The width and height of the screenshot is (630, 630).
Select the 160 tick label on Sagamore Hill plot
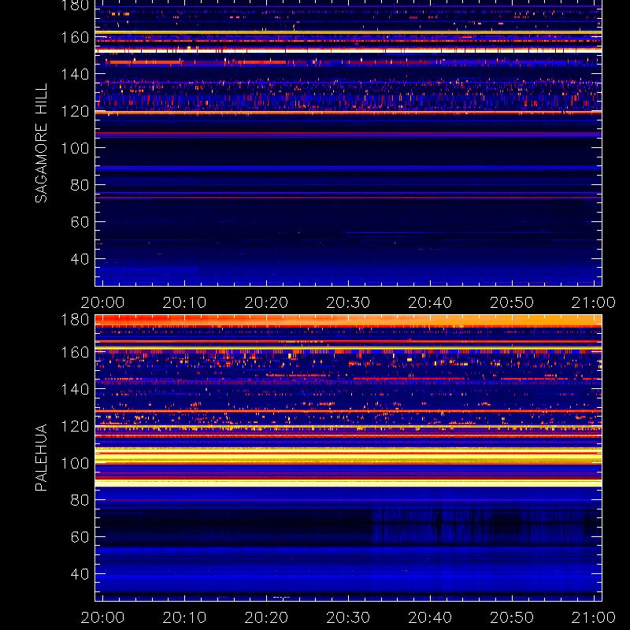[x=75, y=37]
